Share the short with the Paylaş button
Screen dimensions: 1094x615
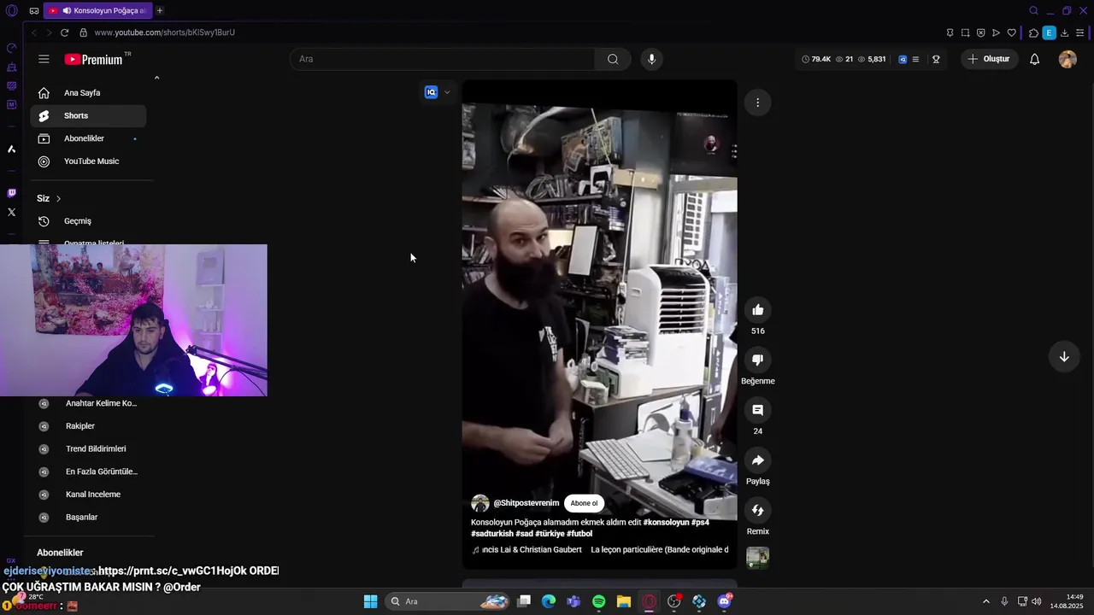click(x=757, y=461)
